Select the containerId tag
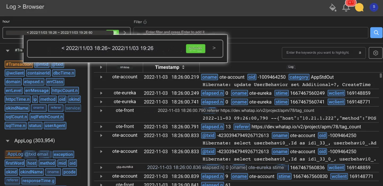This screenshot has width=383, height=186. point(39,73)
